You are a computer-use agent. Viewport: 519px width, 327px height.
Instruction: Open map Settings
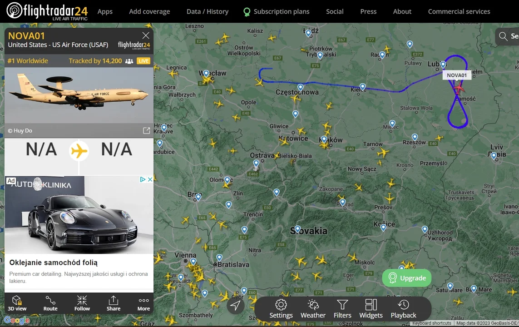coord(281,309)
